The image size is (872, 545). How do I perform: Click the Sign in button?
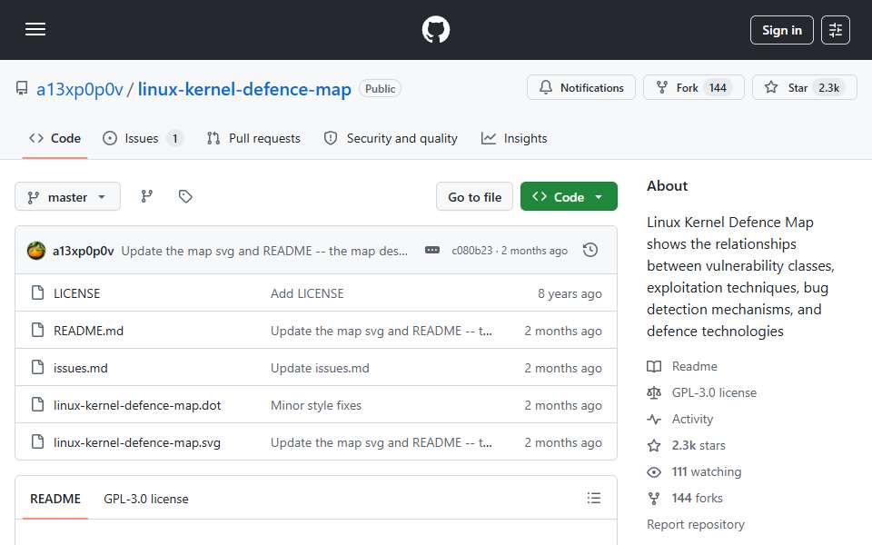[x=781, y=30]
